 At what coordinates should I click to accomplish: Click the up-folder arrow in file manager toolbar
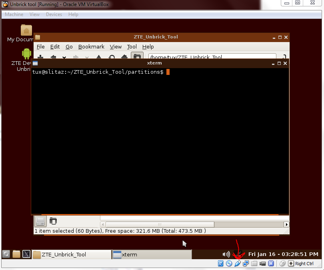click(99, 57)
